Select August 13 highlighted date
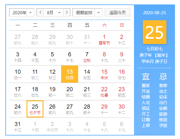 [70, 74]
